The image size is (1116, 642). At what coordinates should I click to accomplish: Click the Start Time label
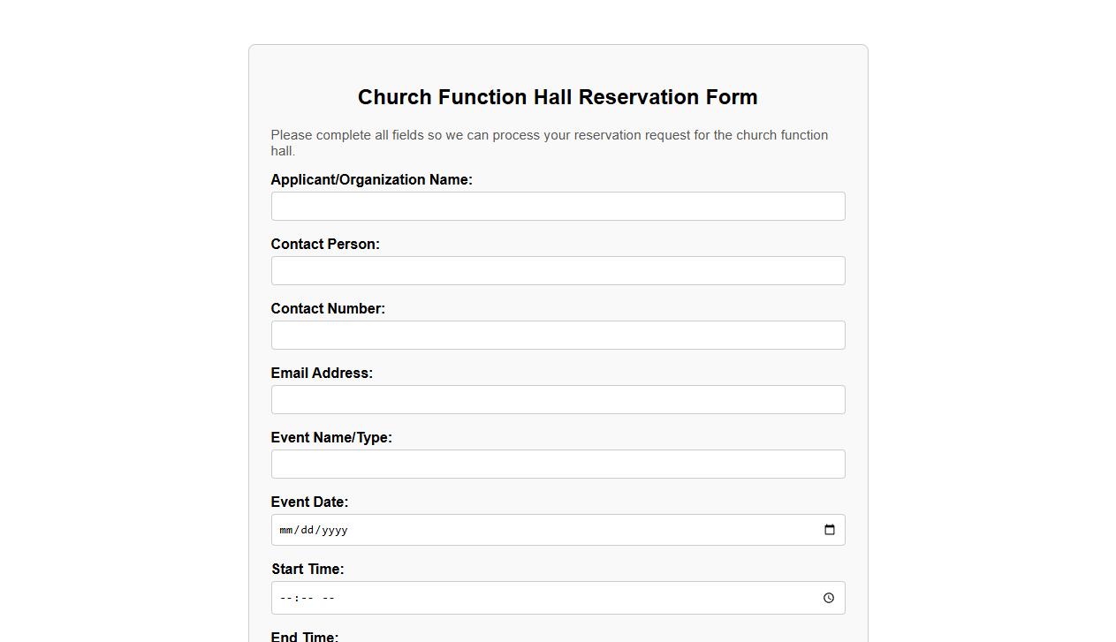(x=307, y=569)
